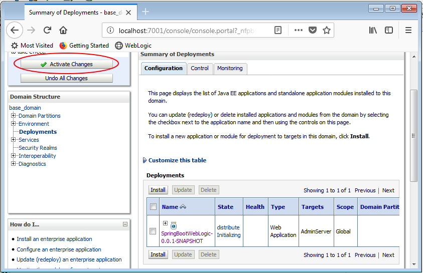Check the SpringBootWebLogic deployment checkbox
423x273 pixels.
(153, 231)
